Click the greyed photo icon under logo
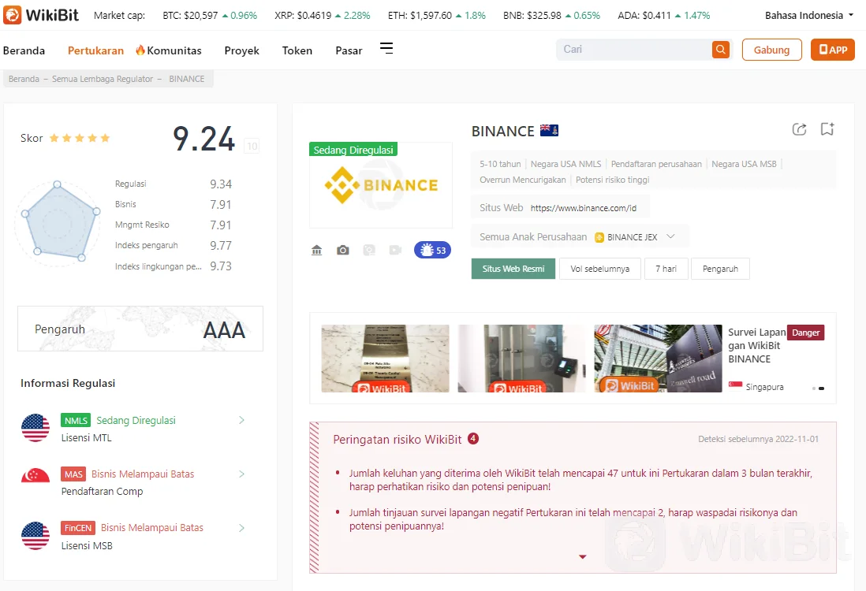Screen dimensions: 866x591 pyautogui.click(x=369, y=250)
